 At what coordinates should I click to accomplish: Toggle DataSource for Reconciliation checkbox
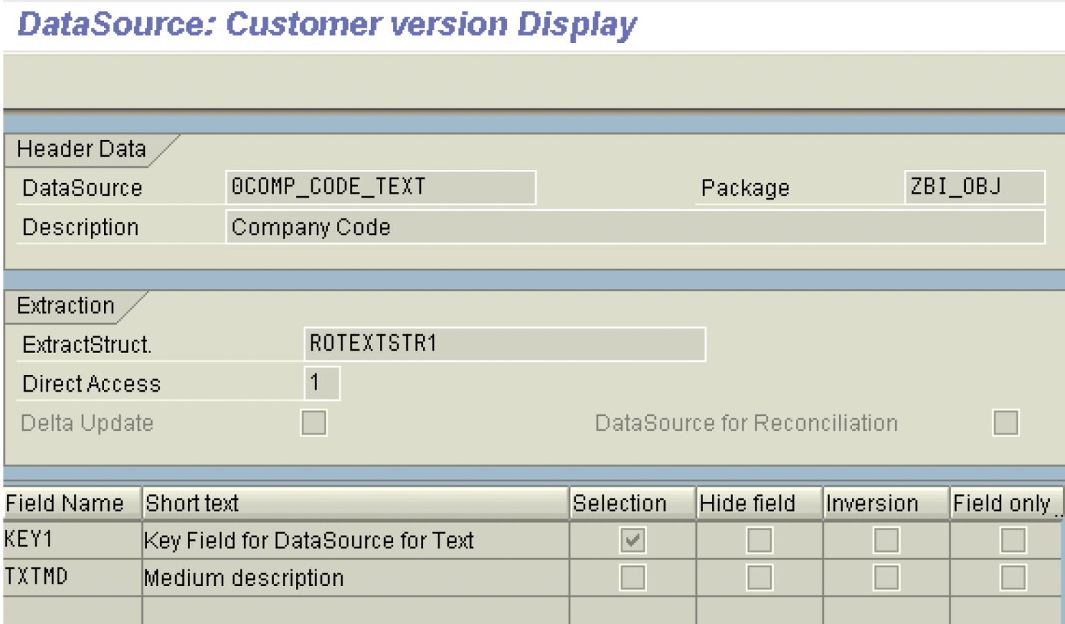pos(1005,422)
